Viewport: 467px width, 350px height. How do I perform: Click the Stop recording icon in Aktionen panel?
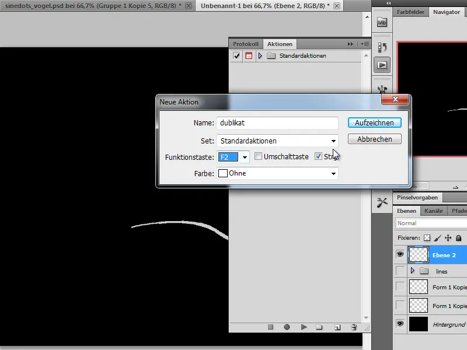[270, 327]
